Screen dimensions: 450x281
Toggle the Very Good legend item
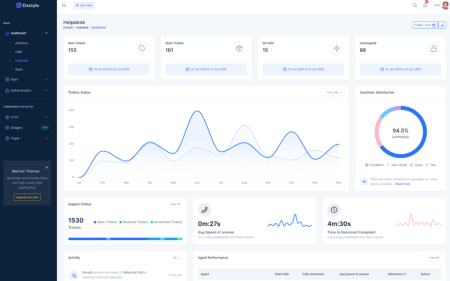[x=396, y=165]
